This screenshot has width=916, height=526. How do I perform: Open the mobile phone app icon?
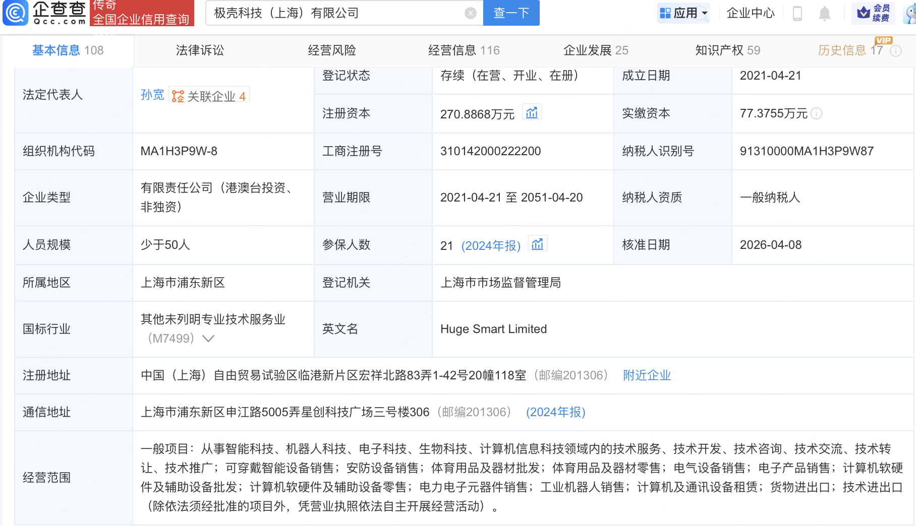tap(797, 13)
